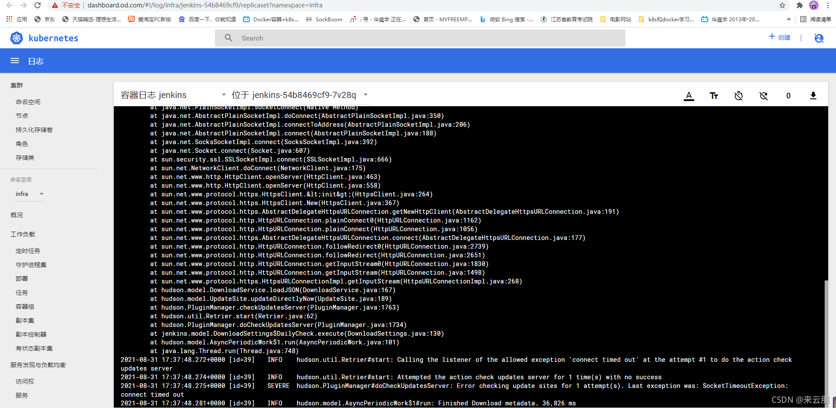Click the log page counter 0

click(x=788, y=95)
